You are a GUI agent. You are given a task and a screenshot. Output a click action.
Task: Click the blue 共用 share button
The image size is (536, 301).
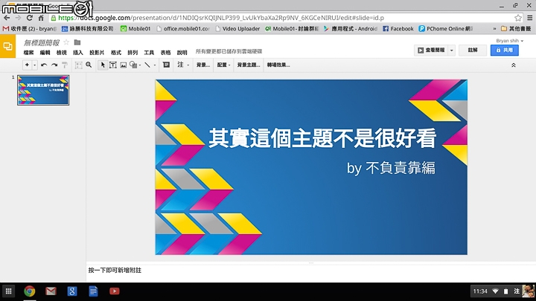(x=505, y=51)
